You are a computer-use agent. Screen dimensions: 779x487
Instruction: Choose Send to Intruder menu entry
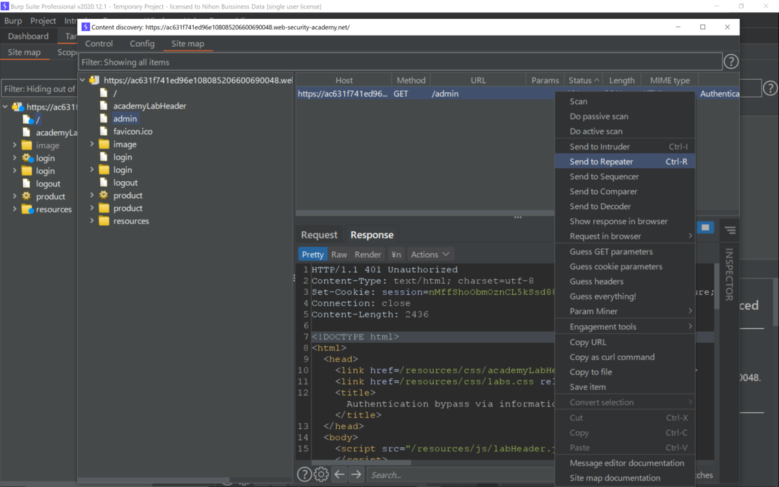click(x=624, y=147)
